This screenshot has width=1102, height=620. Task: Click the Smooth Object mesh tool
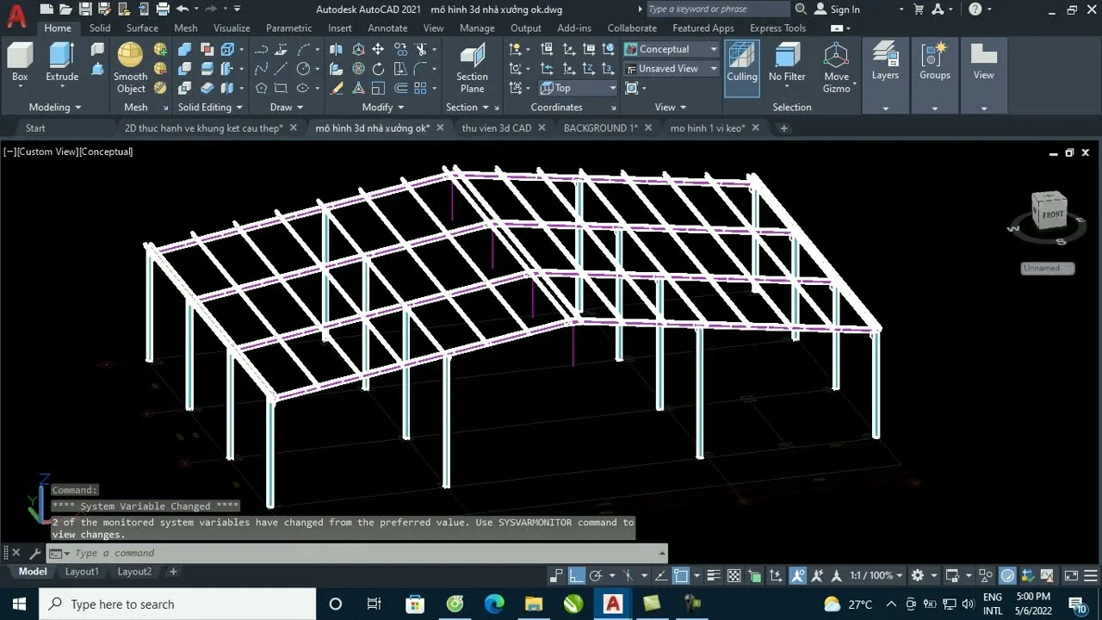click(131, 67)
